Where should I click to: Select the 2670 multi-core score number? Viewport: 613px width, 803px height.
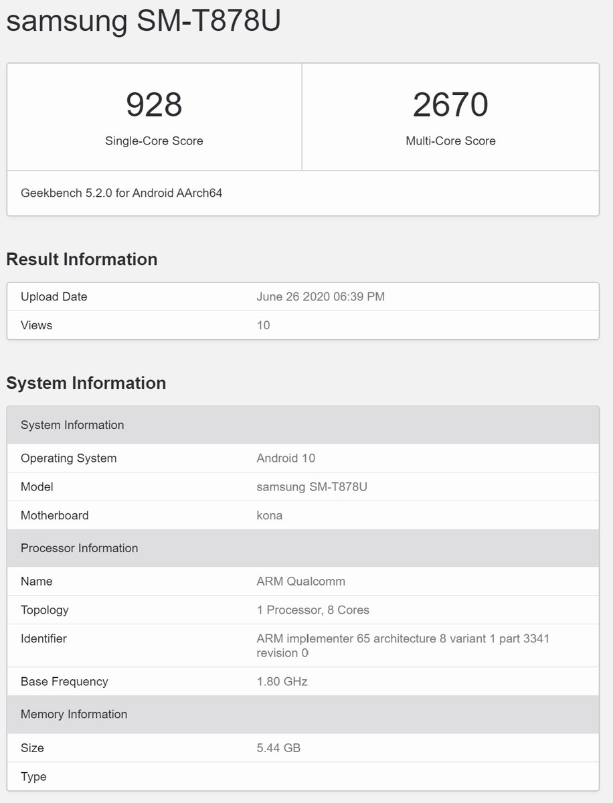pyautogui.click(x=450, y=105)
